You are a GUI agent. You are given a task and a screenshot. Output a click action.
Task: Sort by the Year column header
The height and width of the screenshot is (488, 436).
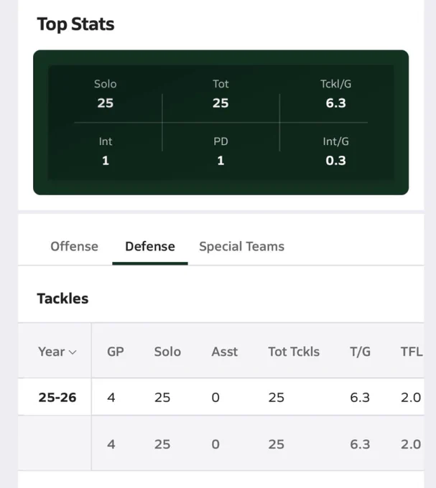(57, 352)
